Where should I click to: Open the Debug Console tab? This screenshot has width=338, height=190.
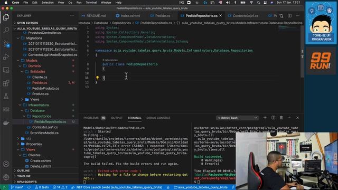(158, 118)
